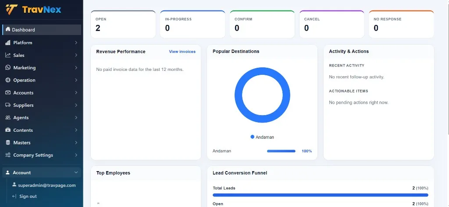The image size is (449, 207).
Task: Open the Dashboard menu item
Action: coord(42,30)
